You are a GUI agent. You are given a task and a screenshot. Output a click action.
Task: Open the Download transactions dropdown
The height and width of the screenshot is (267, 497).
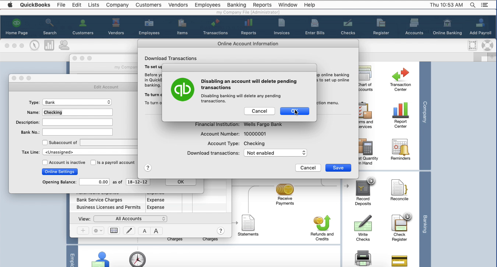pyautogui.click(x=275, y=153)
